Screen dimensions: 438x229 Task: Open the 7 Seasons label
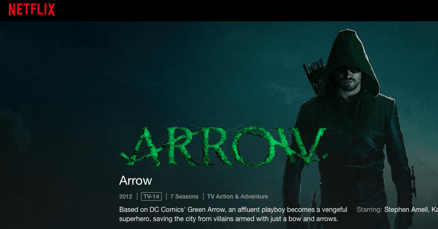point(184,196)
